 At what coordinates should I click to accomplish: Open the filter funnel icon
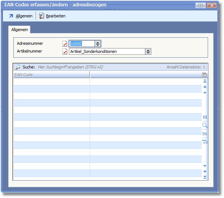[x=205, y=141]
